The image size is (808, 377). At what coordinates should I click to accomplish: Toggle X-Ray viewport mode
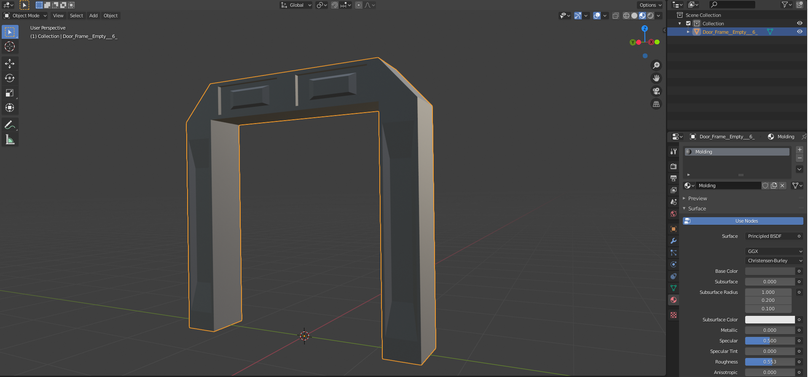click(x=615, y=16)
